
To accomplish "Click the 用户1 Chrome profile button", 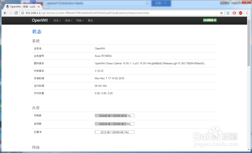I will 225,2.
